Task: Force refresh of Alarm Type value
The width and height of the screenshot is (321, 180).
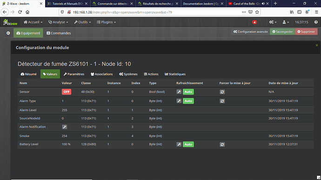Action: click(222, 101)
